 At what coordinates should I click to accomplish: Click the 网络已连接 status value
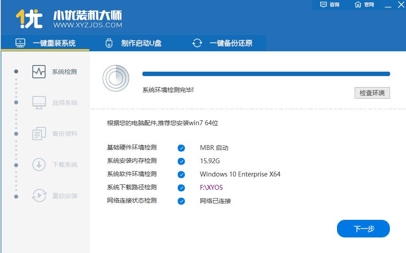(215, 201)
